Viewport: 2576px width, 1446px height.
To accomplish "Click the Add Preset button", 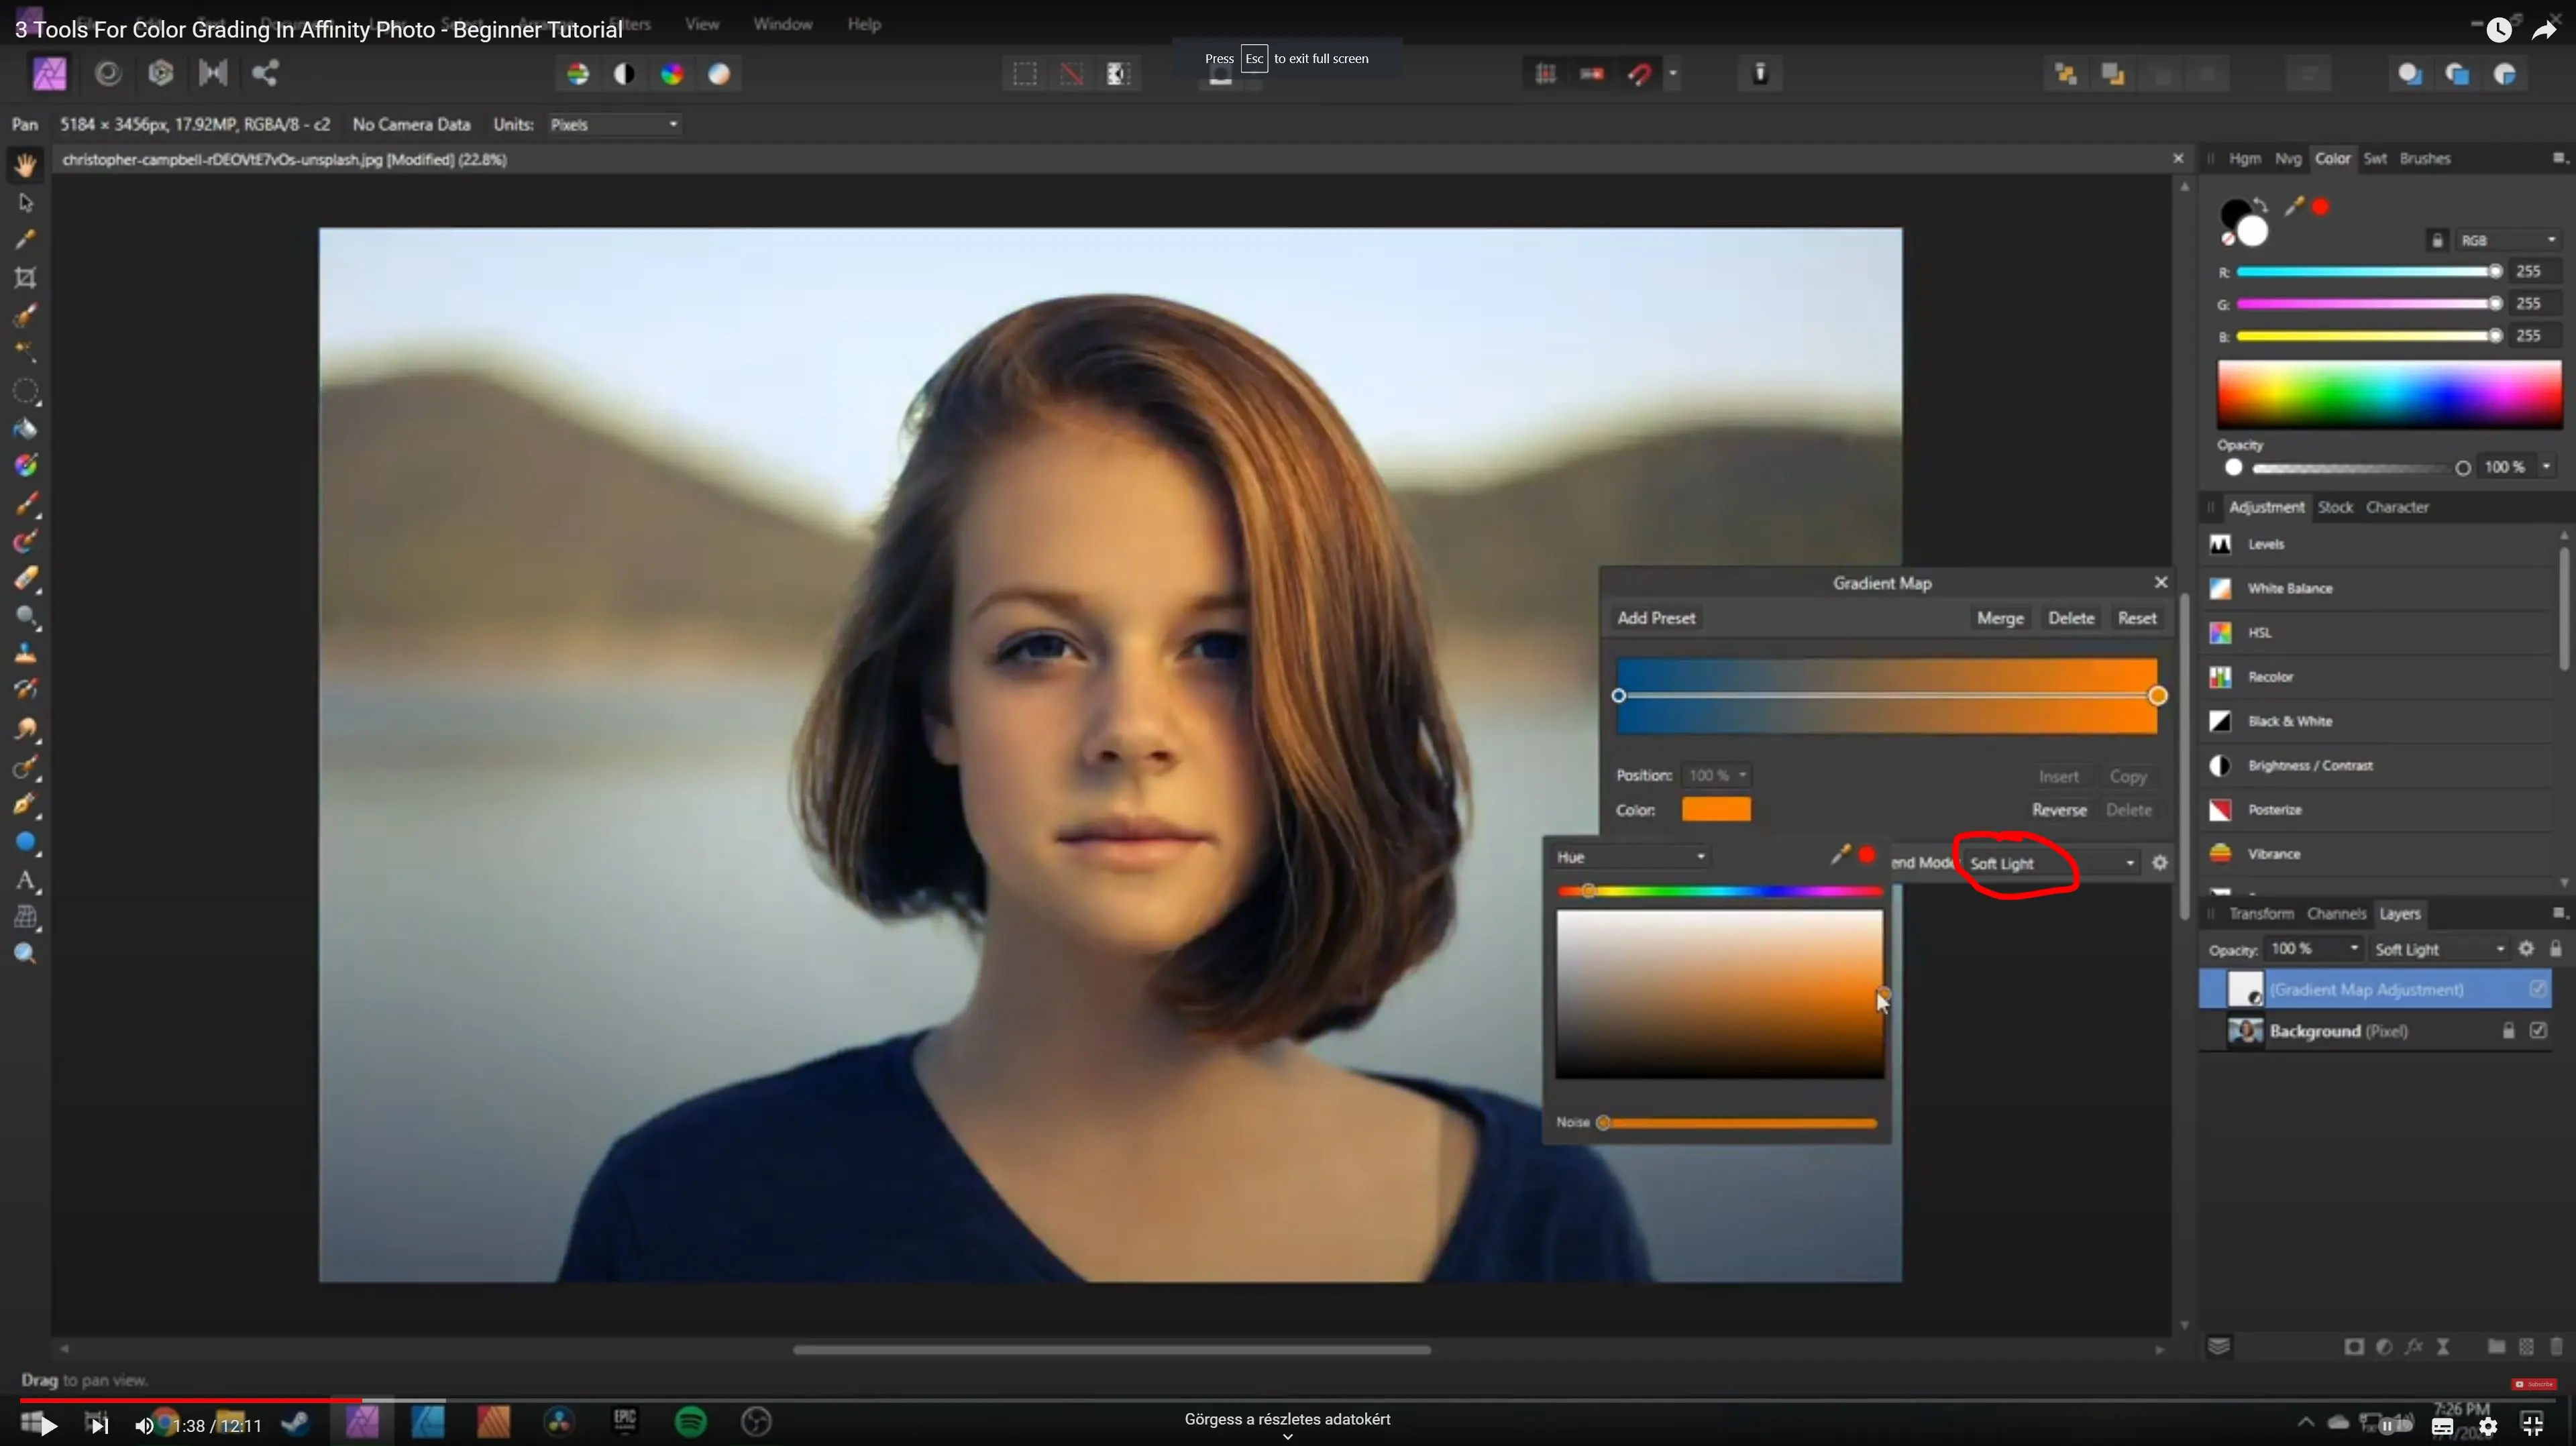I will 1656,618.
